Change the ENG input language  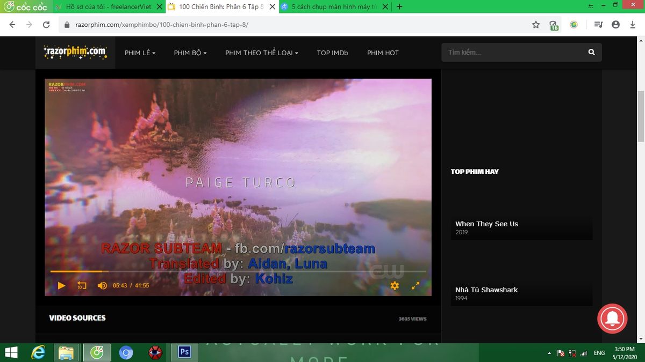(x=599, y=353)
